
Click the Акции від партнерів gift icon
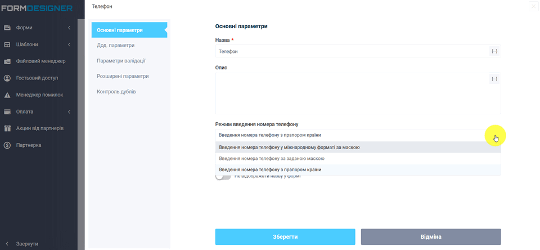pos(8,128)
